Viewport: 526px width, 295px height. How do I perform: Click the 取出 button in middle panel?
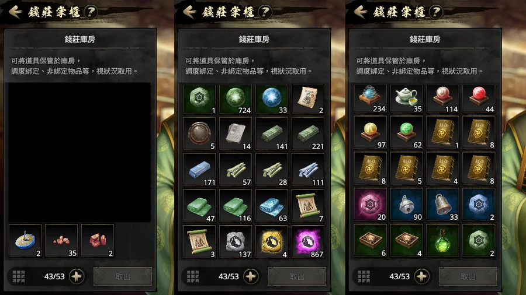pos(297,276)
